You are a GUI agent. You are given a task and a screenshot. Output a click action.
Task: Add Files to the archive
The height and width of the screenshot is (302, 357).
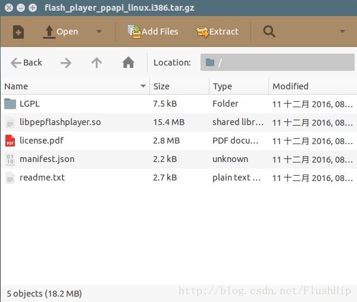(x=153, y=32)
